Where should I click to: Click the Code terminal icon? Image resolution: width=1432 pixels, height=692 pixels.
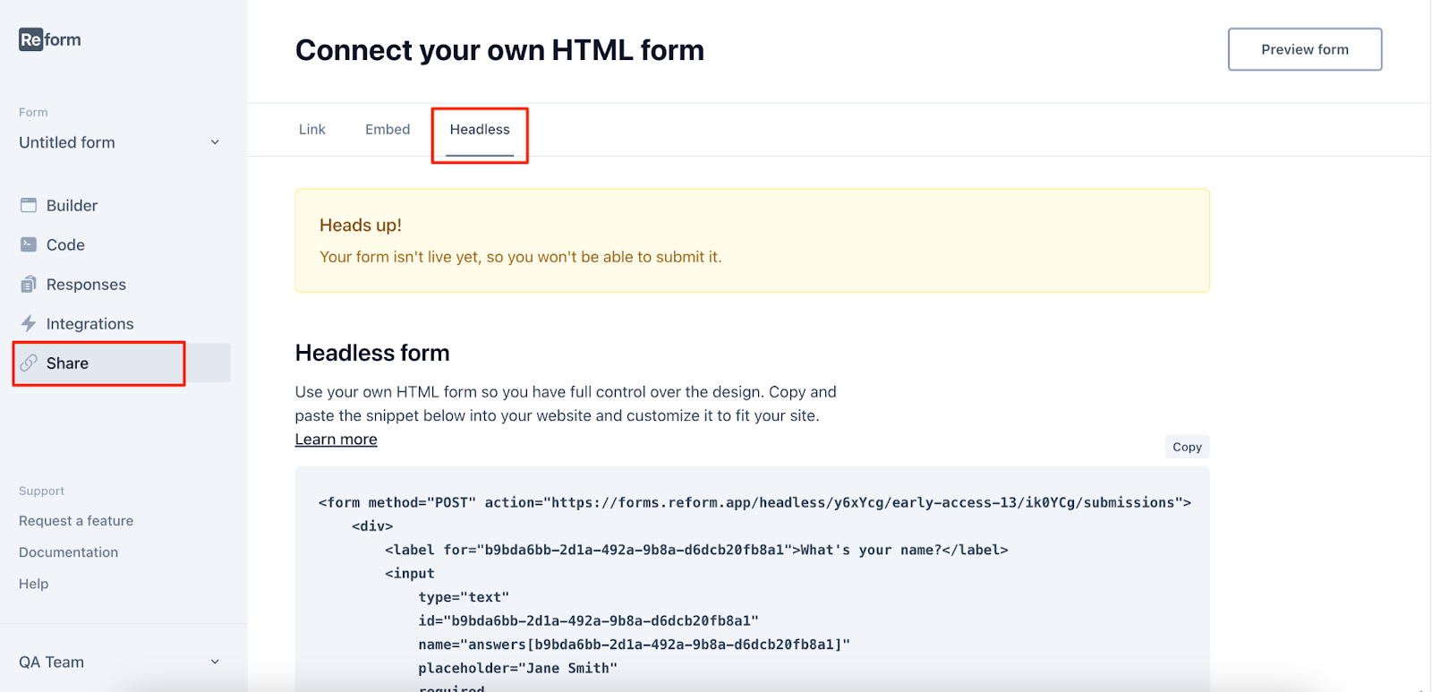pos(29,244)
